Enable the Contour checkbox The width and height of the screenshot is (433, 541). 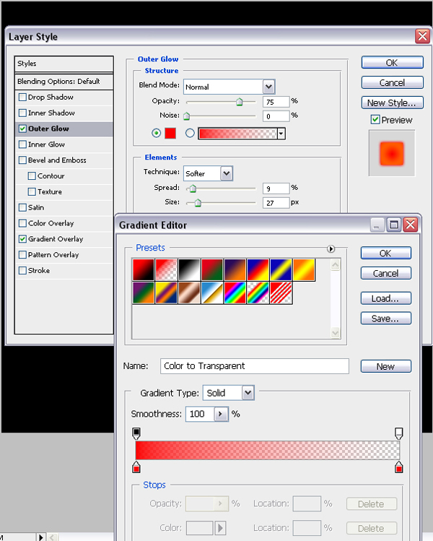point(32,176)
